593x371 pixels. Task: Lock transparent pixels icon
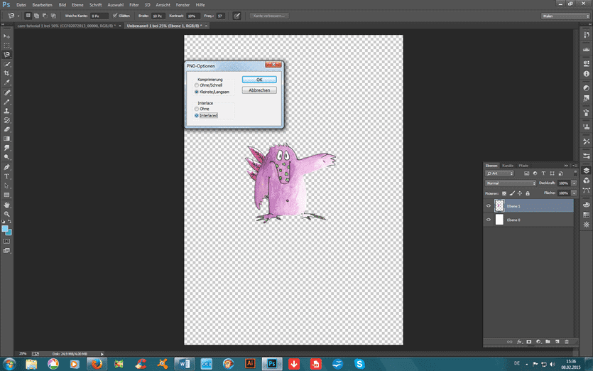coord(504,193)
